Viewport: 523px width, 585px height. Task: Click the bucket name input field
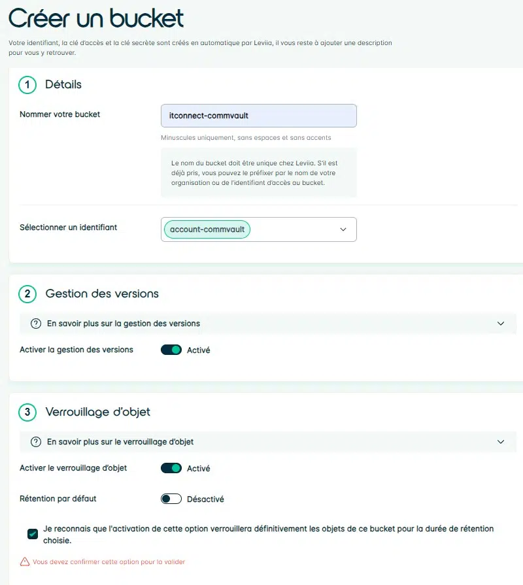tap(258, 116)
